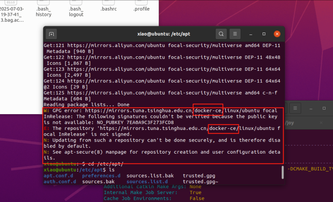This screenshot has height=202, width=333.
Task: Click the 'E: The repository' error line
Action: (162, 129)
